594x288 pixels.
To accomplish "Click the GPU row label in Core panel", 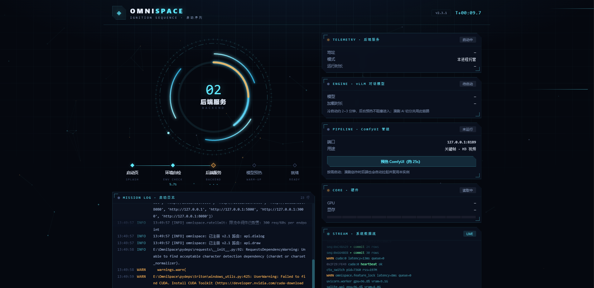I will pos(331,203).
